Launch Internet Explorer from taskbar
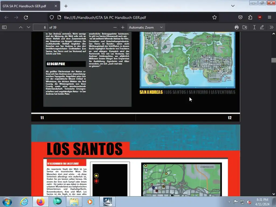The height and width of the screenshot is (207, 276). coord(24,202)
